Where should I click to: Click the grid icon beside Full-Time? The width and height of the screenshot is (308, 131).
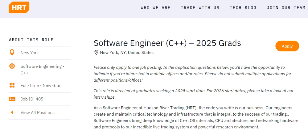(x=12, y=85)
